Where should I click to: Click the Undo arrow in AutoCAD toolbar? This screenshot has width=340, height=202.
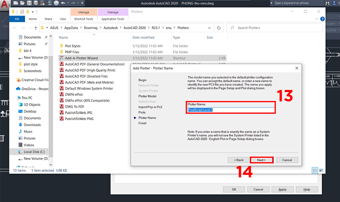63,3
